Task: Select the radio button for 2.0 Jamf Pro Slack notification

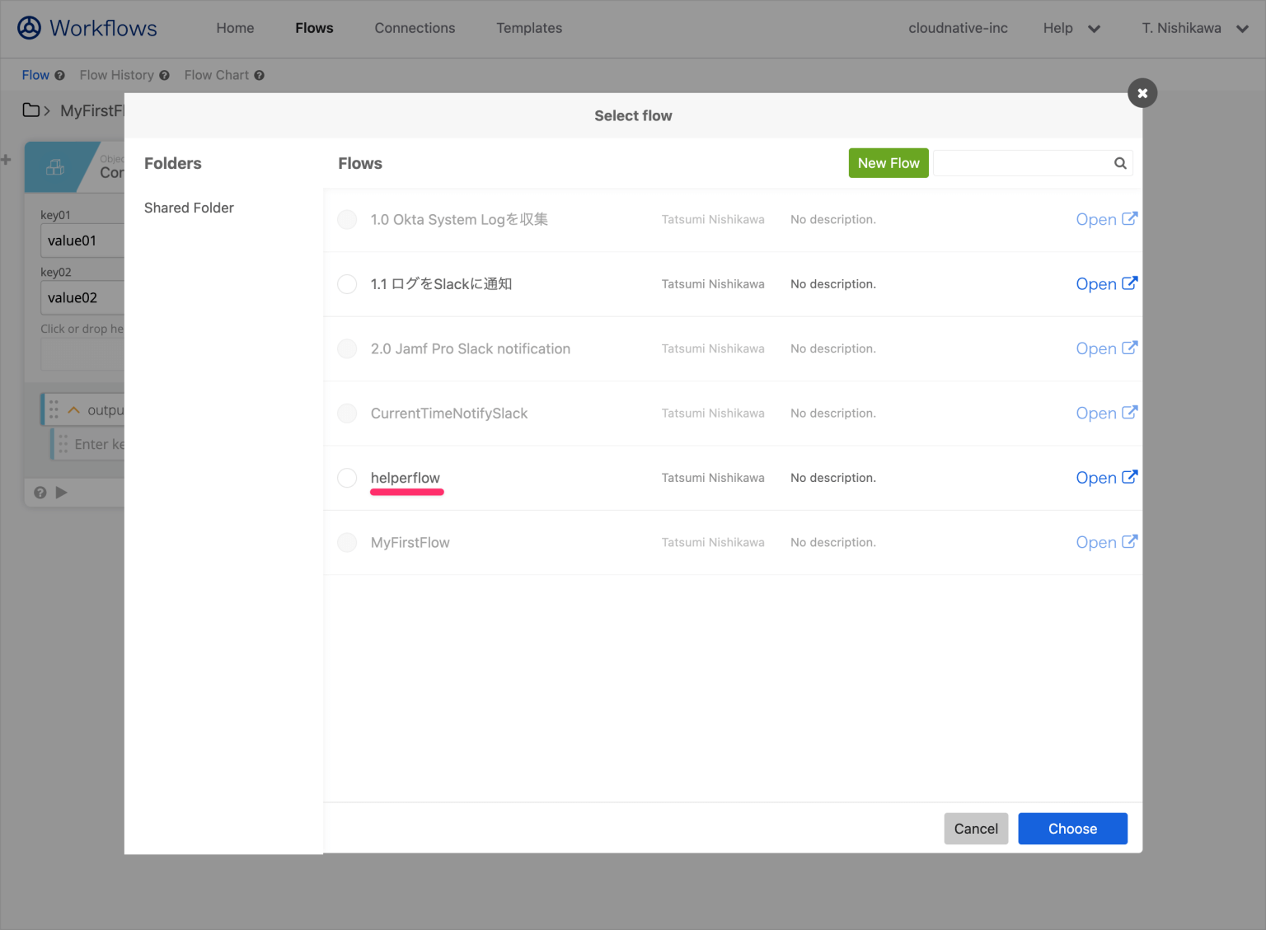Action: 347,348
